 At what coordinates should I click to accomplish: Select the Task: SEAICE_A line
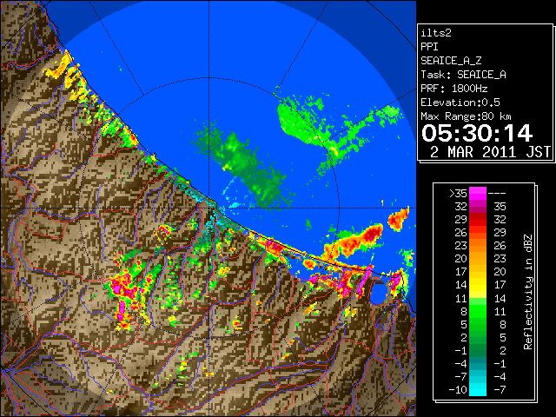click(463, 75)
